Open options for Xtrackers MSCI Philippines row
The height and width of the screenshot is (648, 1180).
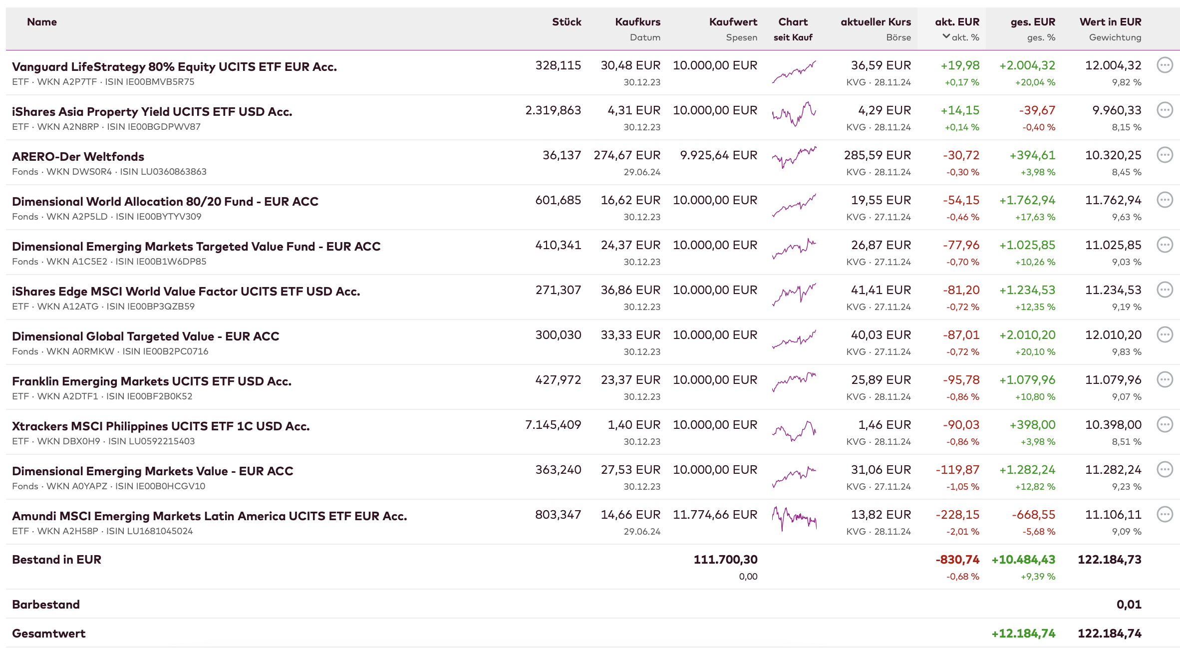[1165, 424]
